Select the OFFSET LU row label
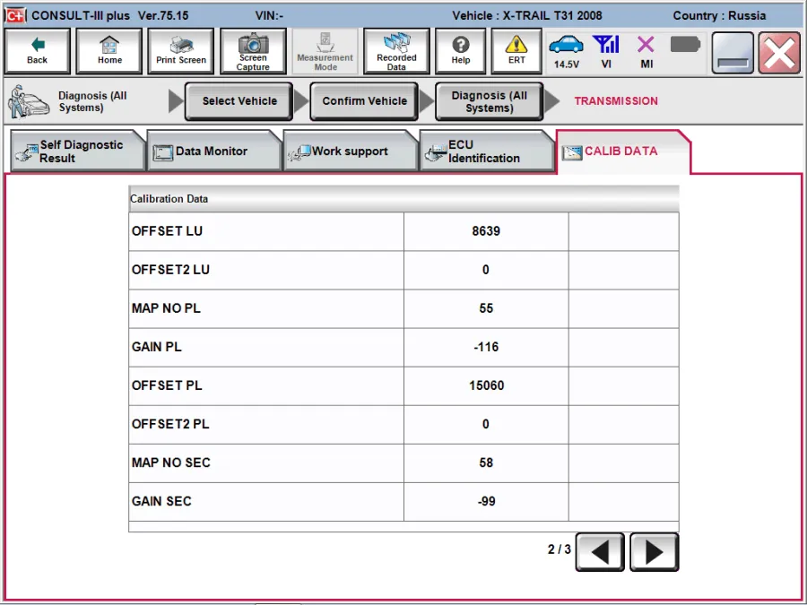This screenshot has height=605, width=807. click(167, 231)
